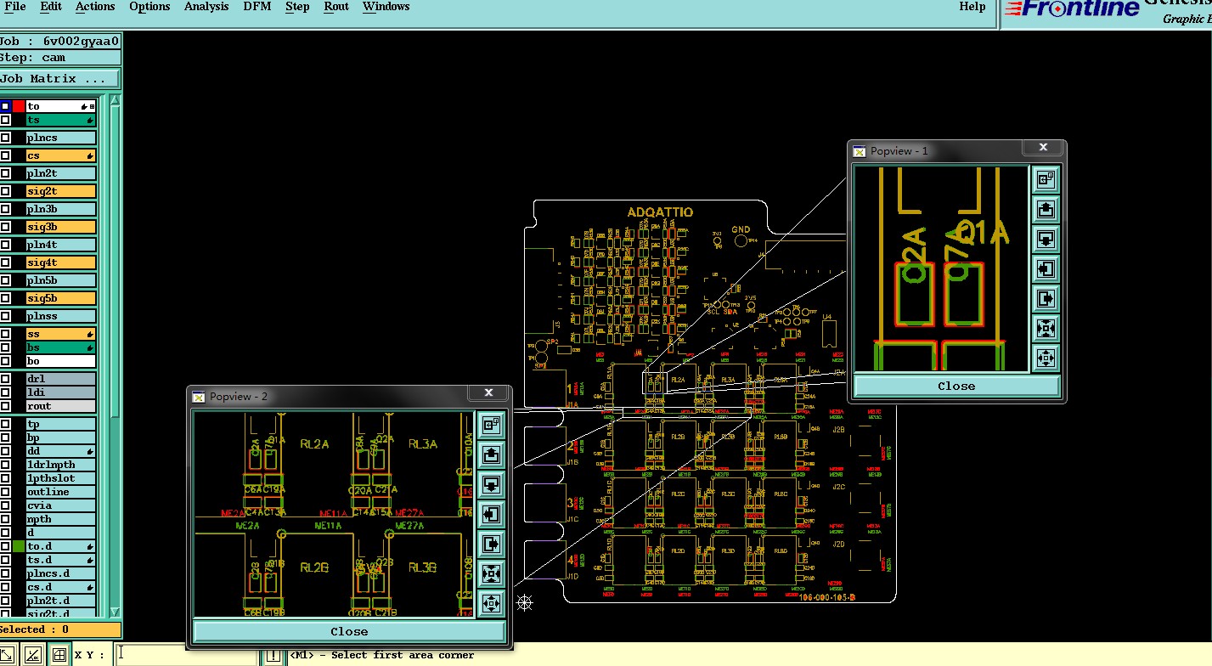
Task: Enable the checkbox for layer rout
Action: click(x=5, y=406)
